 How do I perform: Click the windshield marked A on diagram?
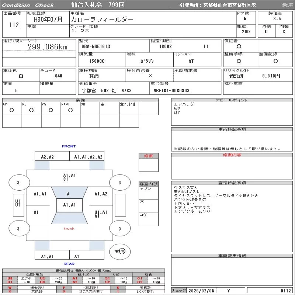coord(68,194)
